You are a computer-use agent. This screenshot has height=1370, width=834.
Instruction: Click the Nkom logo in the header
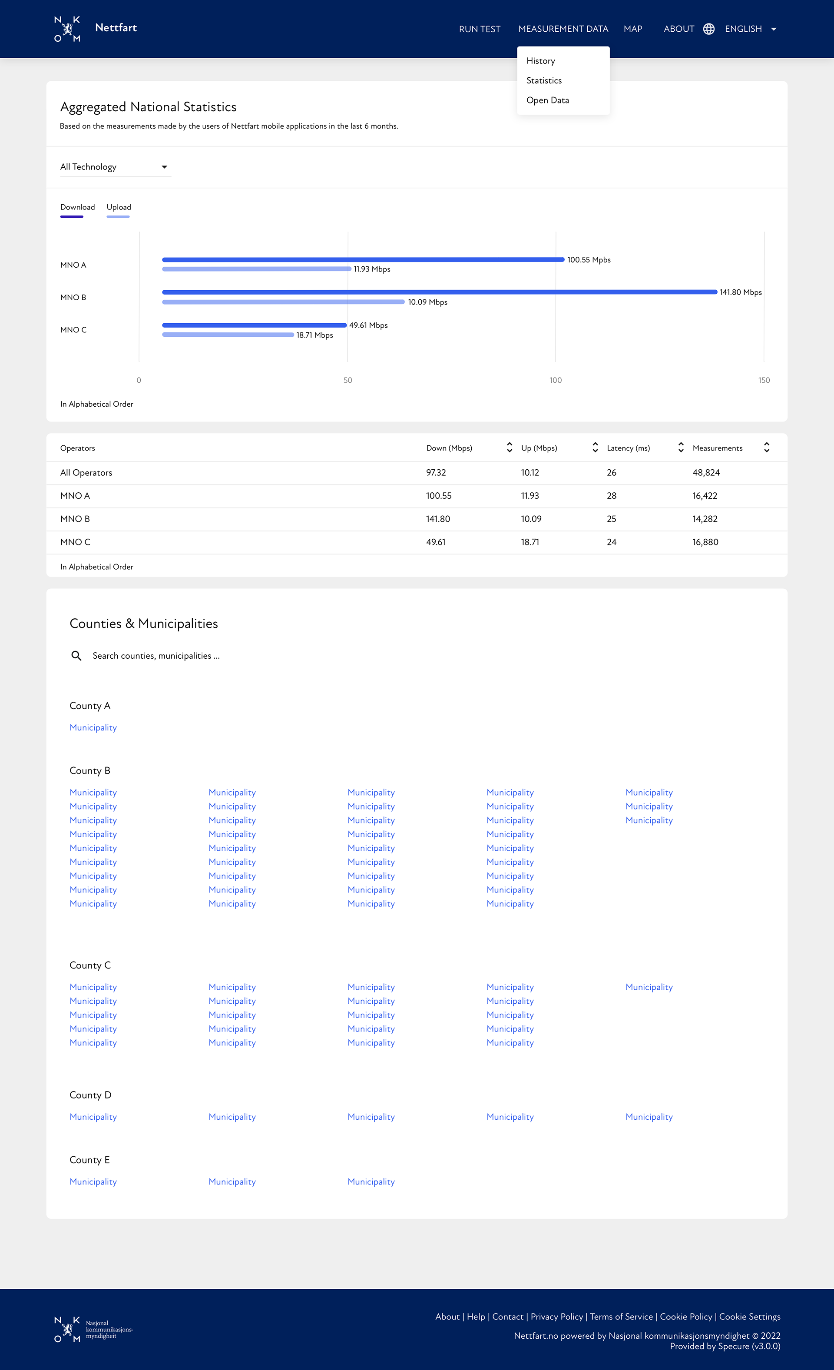coord(67,29)
